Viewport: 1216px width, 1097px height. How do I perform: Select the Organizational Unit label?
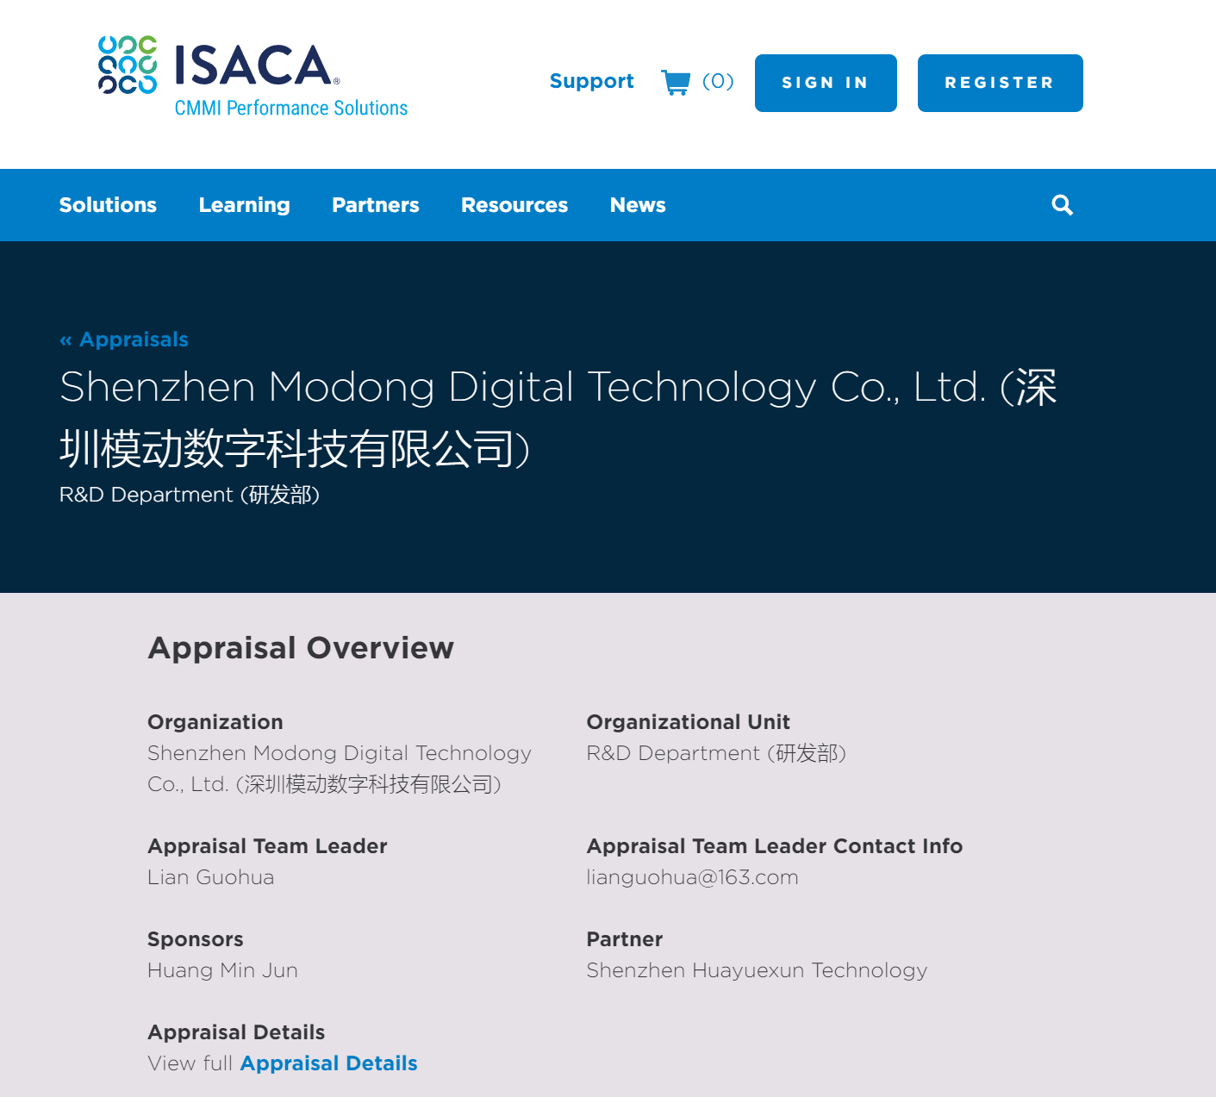point(689,722)
